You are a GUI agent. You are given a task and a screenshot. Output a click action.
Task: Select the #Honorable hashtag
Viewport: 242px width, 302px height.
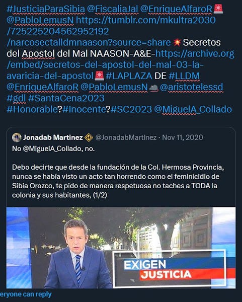point(32,109)
